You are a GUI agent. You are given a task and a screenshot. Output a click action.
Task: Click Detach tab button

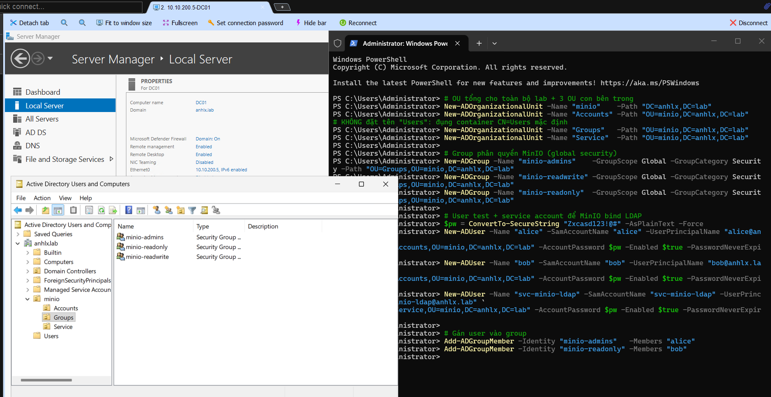(x=30, y=23)
